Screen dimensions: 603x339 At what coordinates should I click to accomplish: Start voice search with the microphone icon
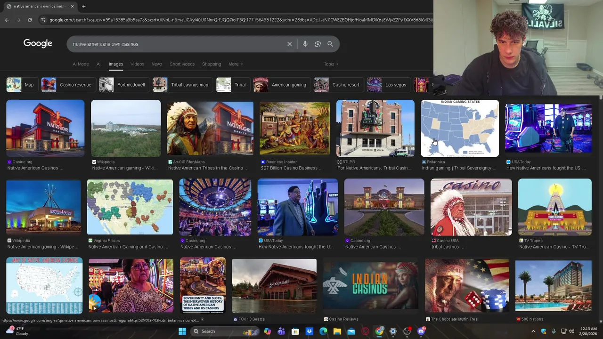pos(305,44)
